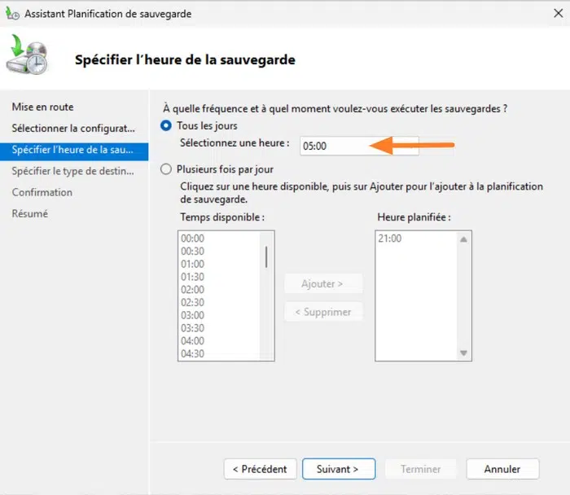
Task: Select the 'Plusieurs fois par jour' option
Action: click(x=166, y=169)
